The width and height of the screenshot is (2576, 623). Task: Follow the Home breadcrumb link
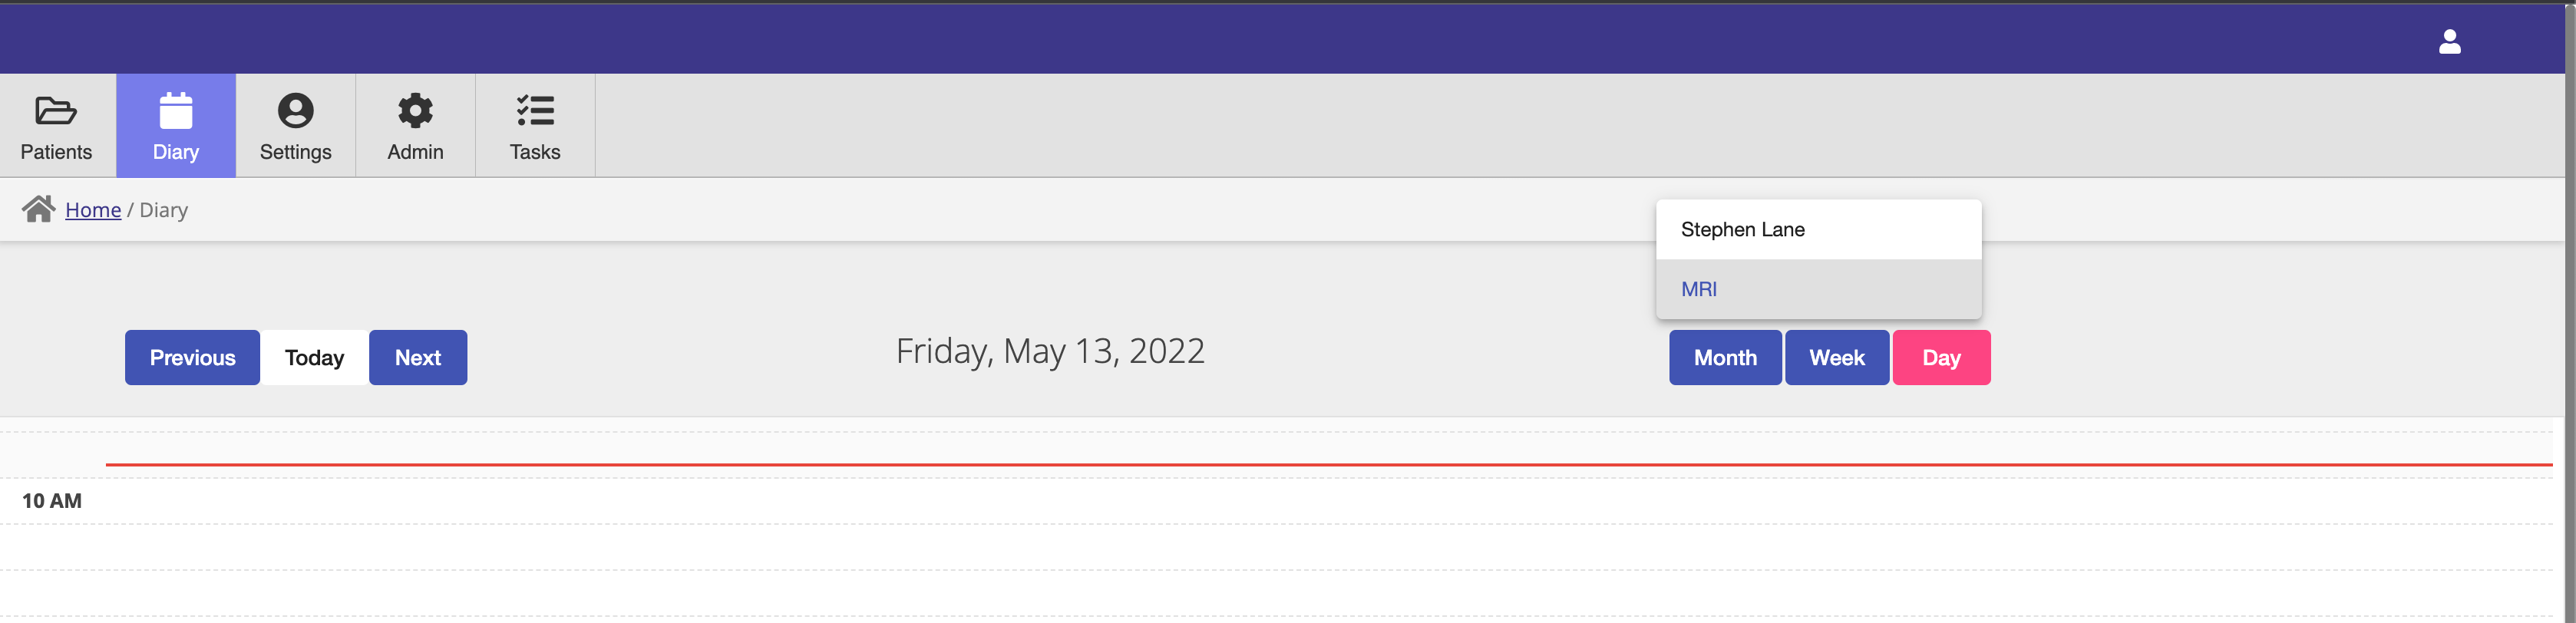coord(93,210)
